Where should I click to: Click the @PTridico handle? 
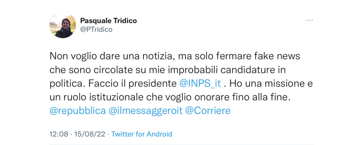coord(96,29)
